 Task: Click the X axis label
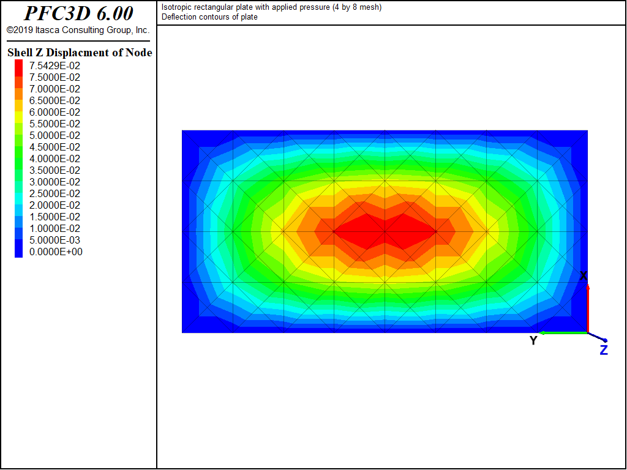[x=584, y=276]
